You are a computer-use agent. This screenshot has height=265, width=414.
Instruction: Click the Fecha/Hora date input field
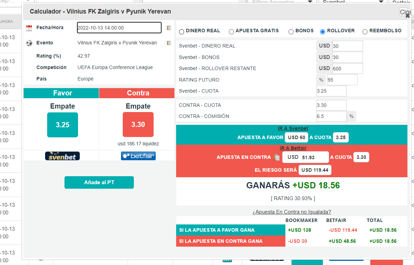tap(119, 28)
